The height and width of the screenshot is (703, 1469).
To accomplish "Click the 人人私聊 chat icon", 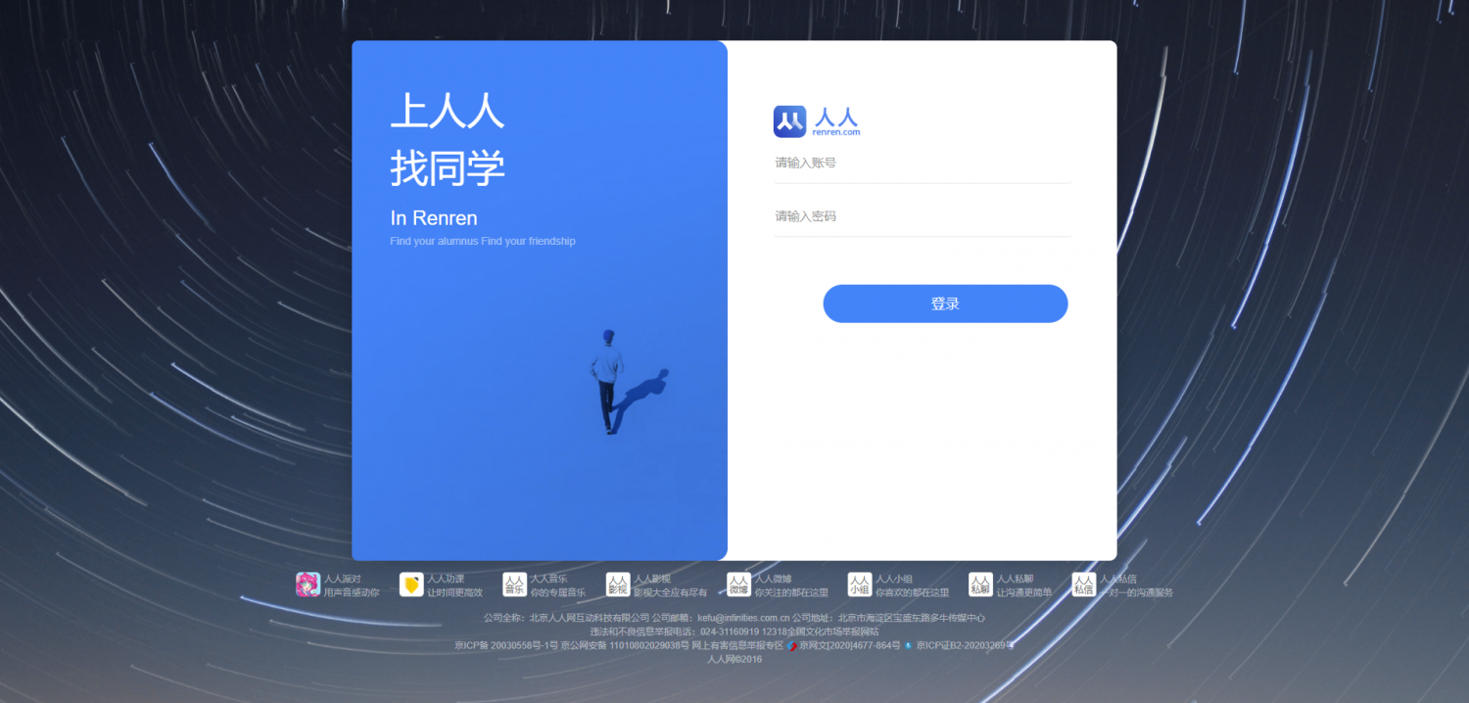I will [980, 585].
